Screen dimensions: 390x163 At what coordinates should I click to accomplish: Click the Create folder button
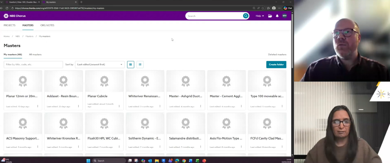pos(276,64)
